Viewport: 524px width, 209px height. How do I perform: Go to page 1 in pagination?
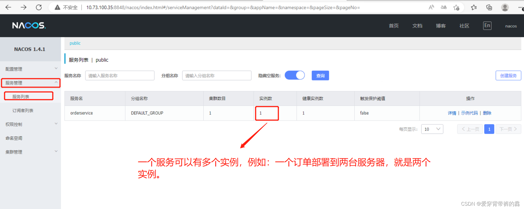[x=489, y=129]
